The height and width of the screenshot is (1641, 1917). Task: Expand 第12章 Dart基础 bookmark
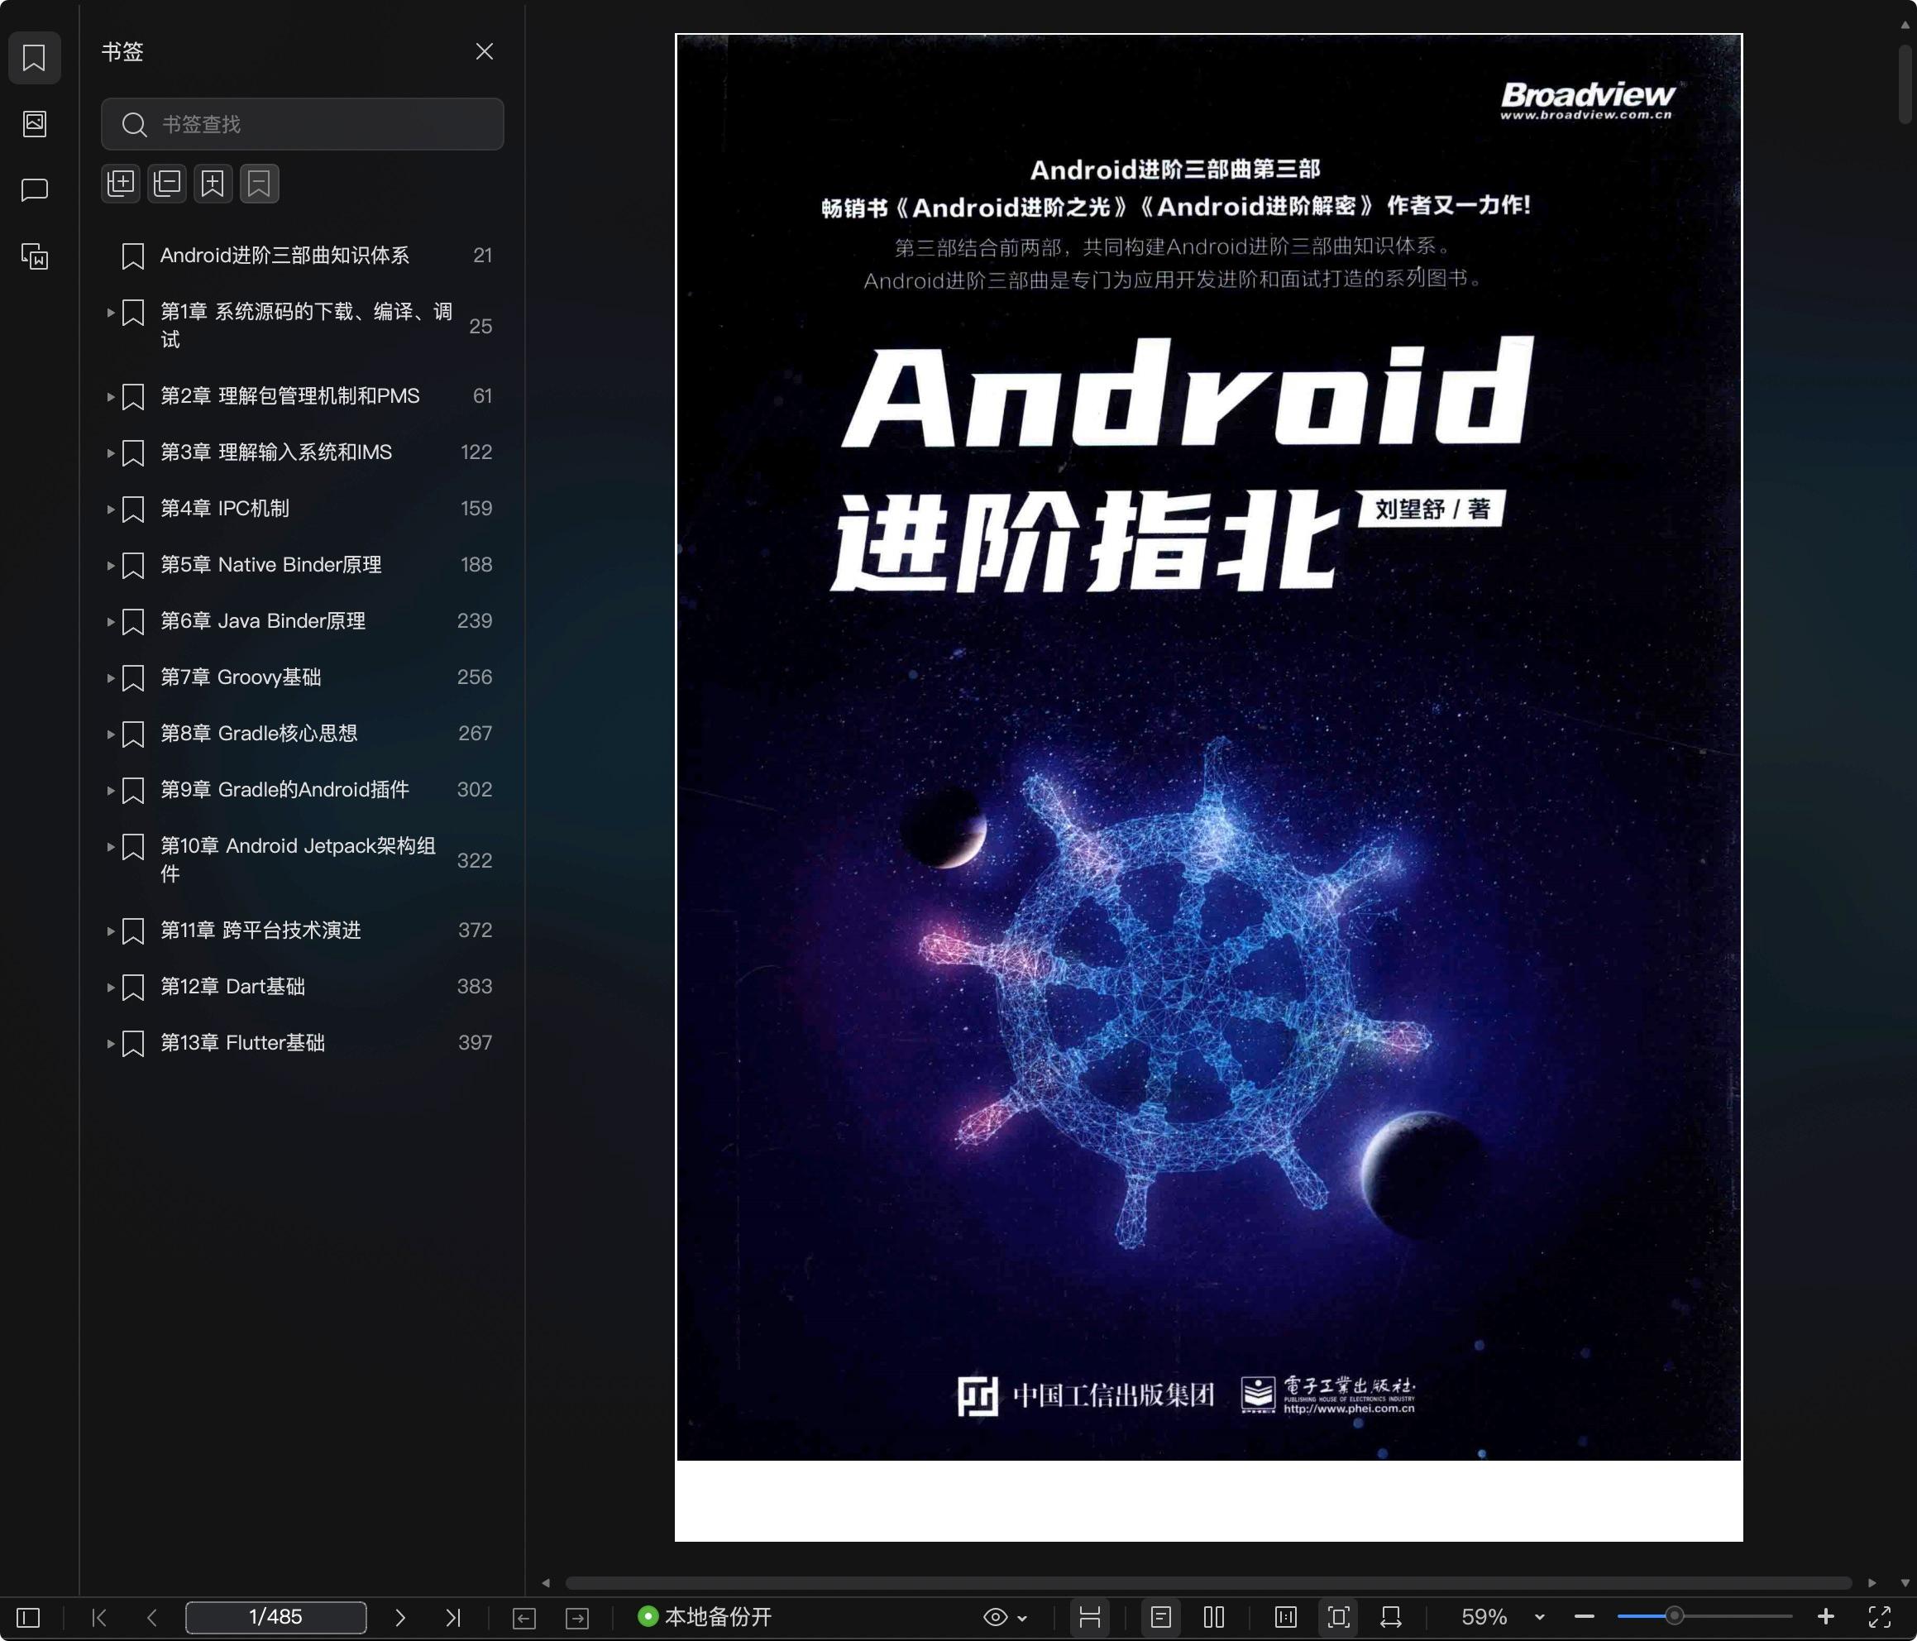click(110, 988)
